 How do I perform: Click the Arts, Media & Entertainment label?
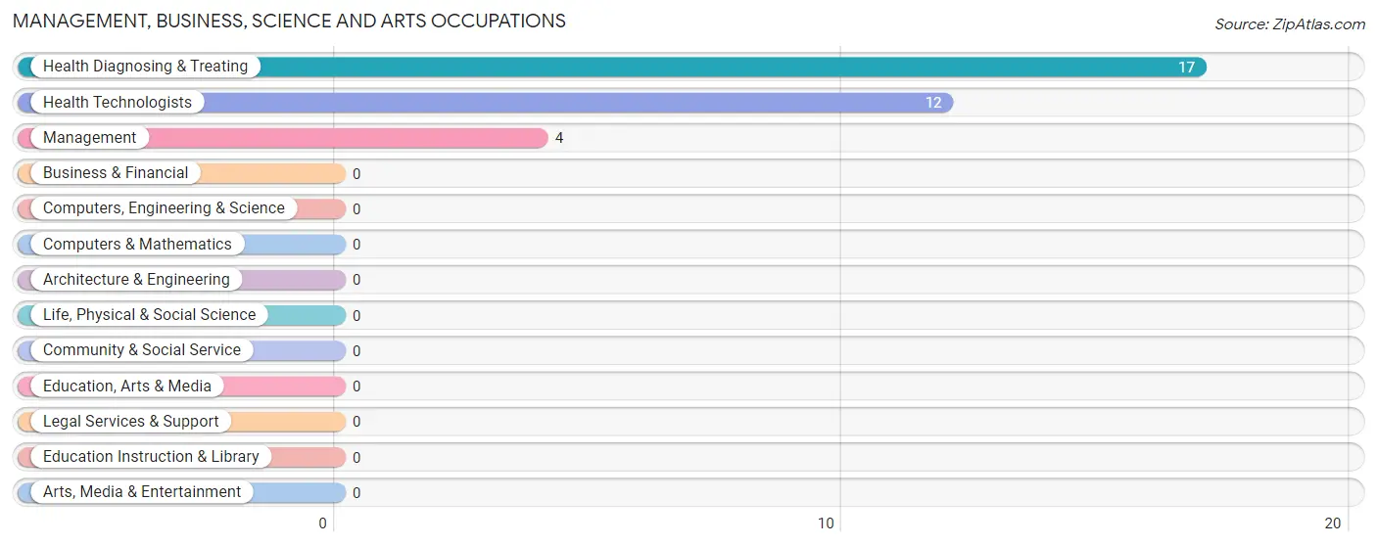[142, 492]
